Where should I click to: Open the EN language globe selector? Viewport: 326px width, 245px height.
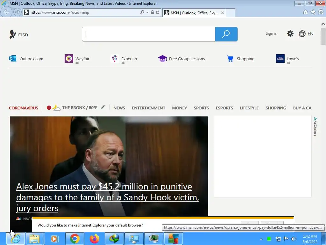(x=306, y=33)
